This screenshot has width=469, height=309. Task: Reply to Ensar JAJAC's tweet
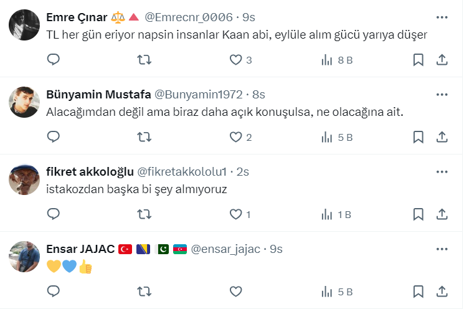(54, 292)
